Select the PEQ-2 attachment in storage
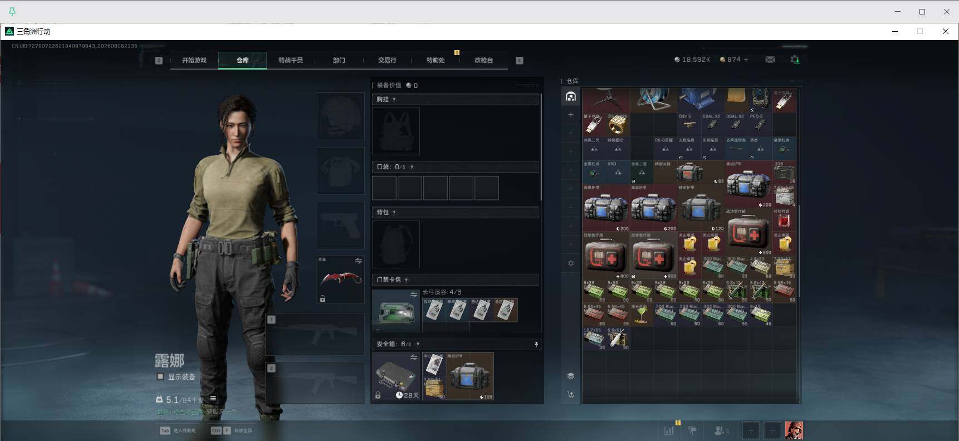 (x=760, y=124)
